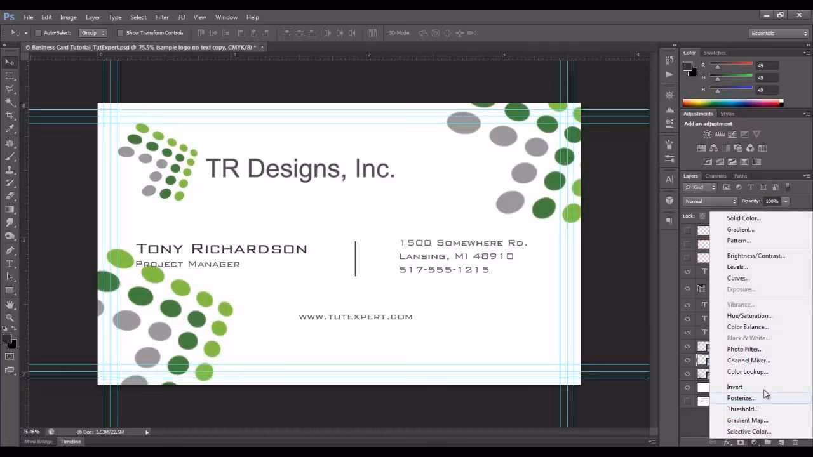This screenshot has height=457, width=813.
Task: Select the Healing Brush tool
Action: [9, 141]
